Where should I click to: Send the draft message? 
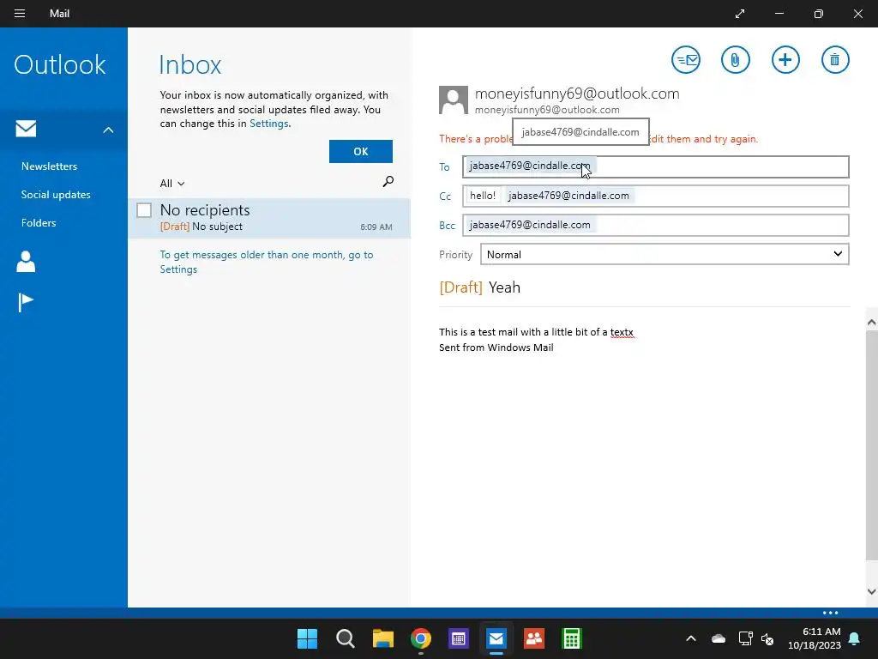tap(685, 59)
